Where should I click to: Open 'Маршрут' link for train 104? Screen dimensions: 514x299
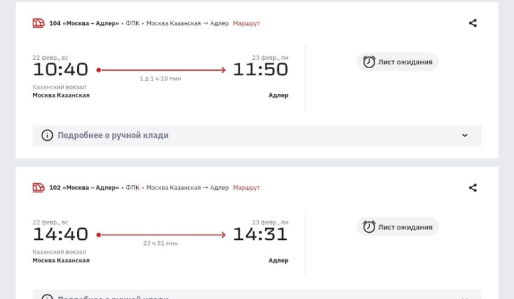(x=246, y=23)
